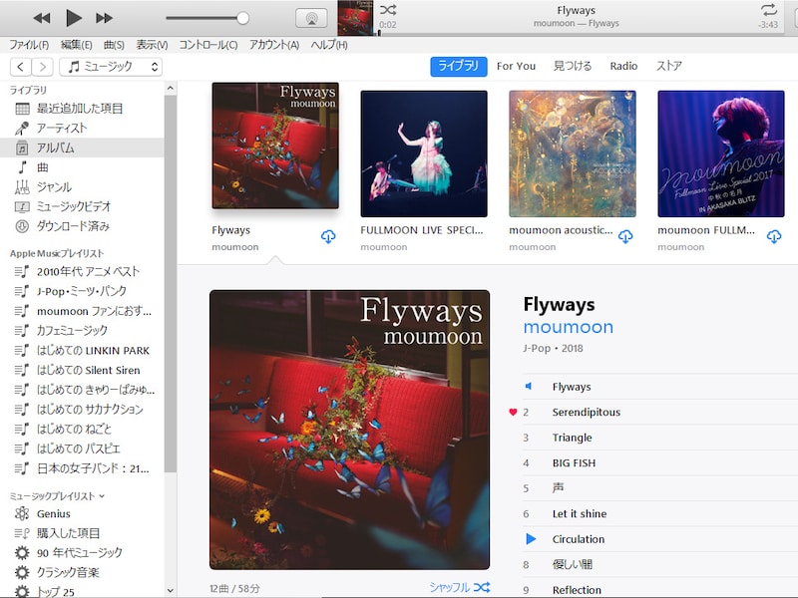Select the Let it shine track
Screen dimensions: 798x598
click(x=660, y=513)
